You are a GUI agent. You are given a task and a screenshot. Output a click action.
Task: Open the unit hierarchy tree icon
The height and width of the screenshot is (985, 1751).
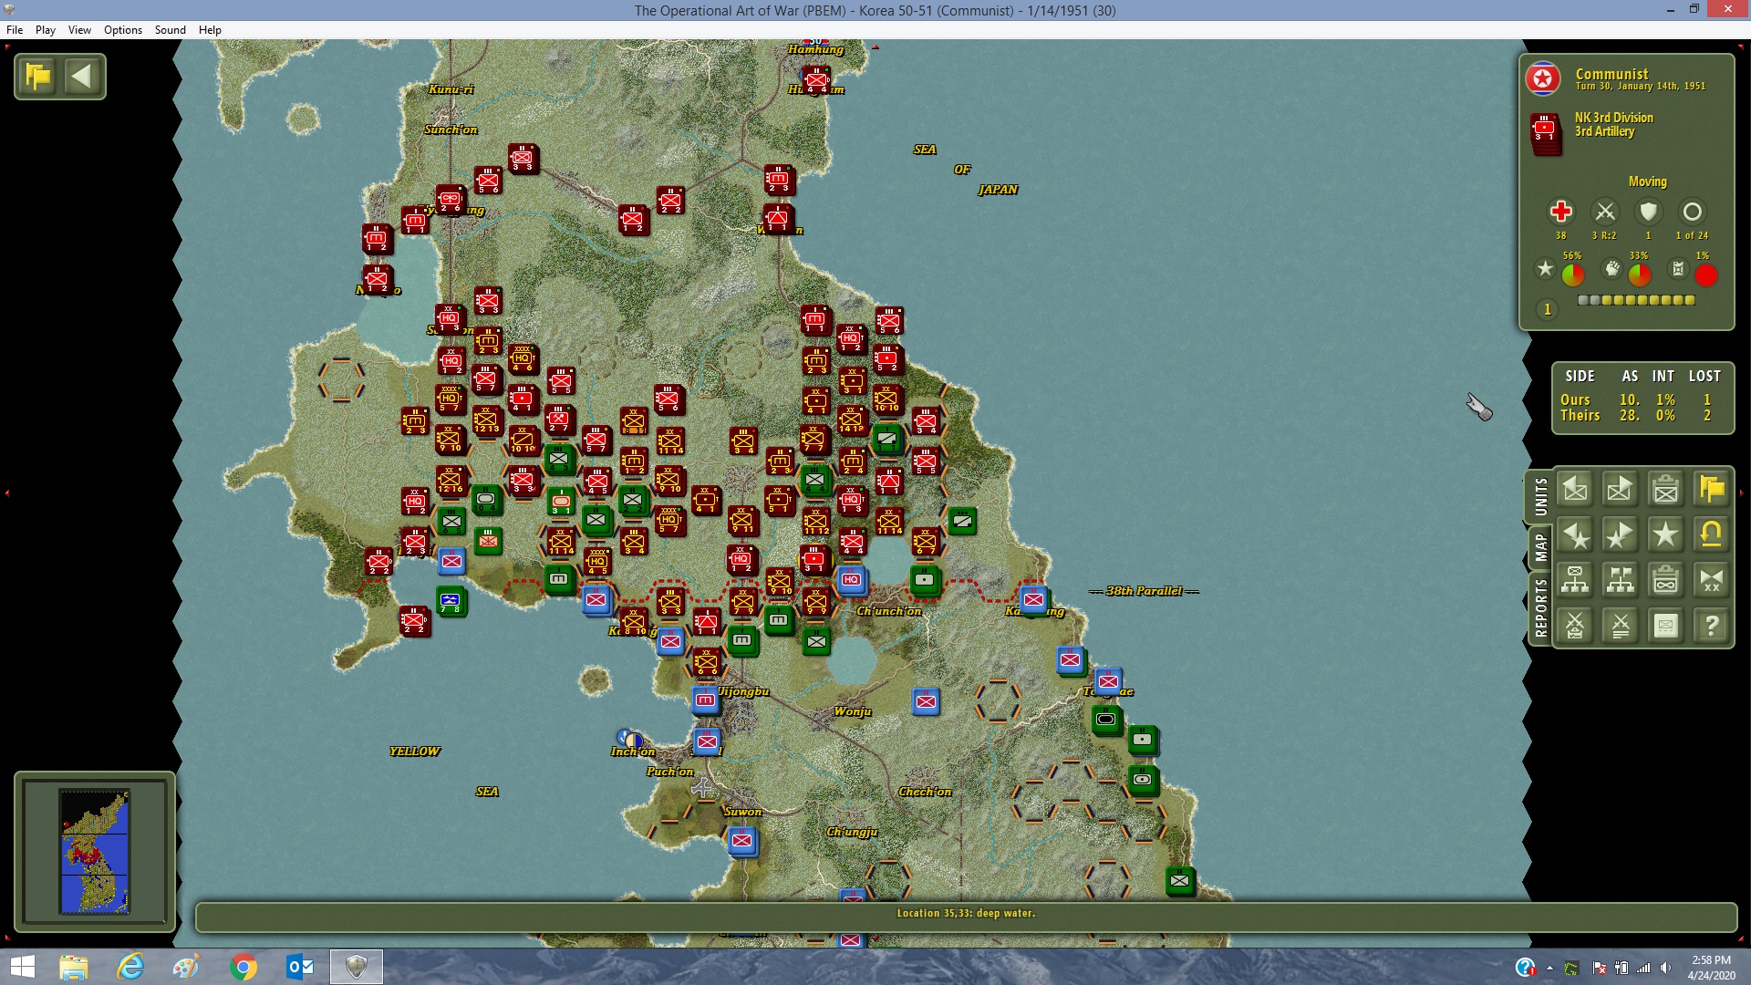click(1575, 580)
